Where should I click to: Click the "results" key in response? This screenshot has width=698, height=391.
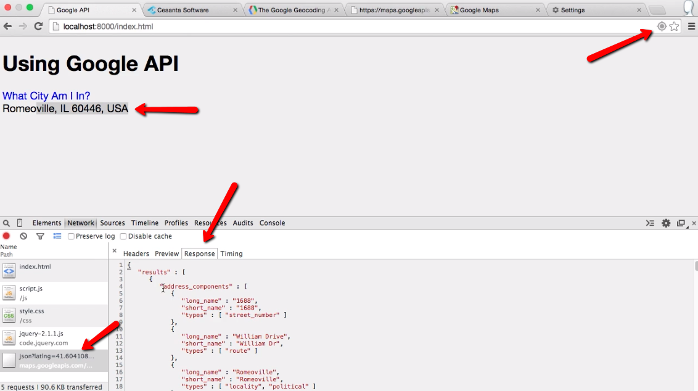tap(154, 272)
